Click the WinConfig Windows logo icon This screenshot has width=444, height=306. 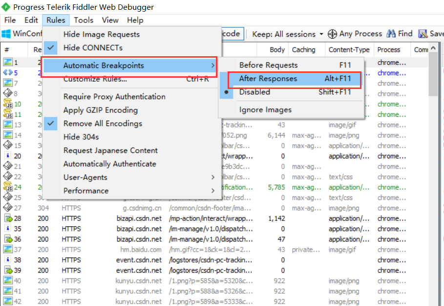6,34
